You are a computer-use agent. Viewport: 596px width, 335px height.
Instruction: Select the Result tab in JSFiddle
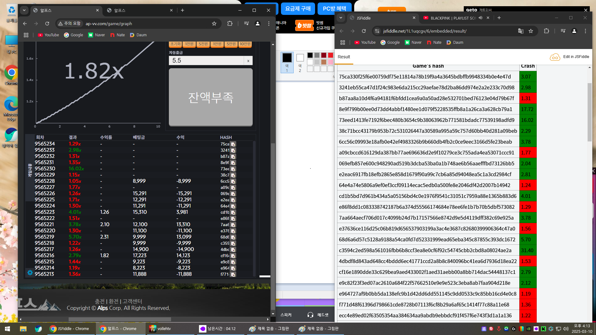coord(344,57)
